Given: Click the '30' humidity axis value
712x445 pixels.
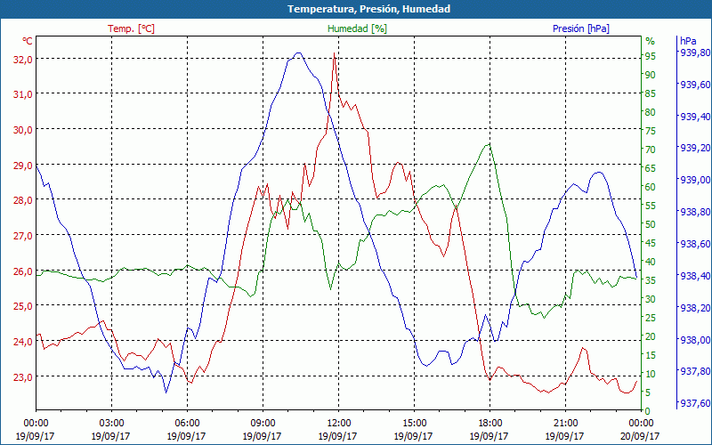Looking at the screenshot, I should (651, 299).
